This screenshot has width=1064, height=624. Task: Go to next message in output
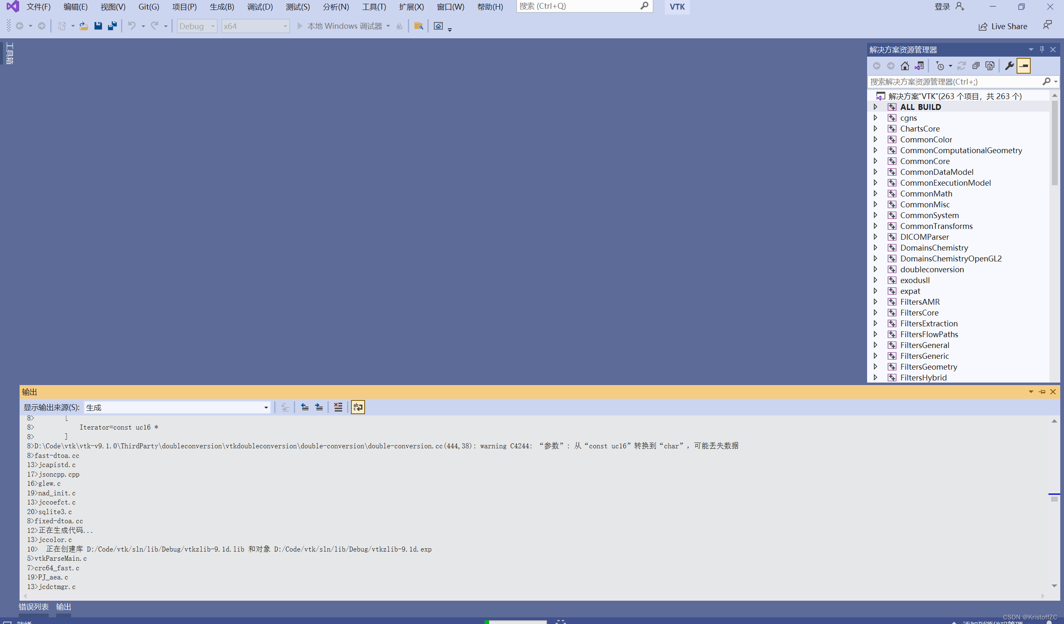point(319,407)
